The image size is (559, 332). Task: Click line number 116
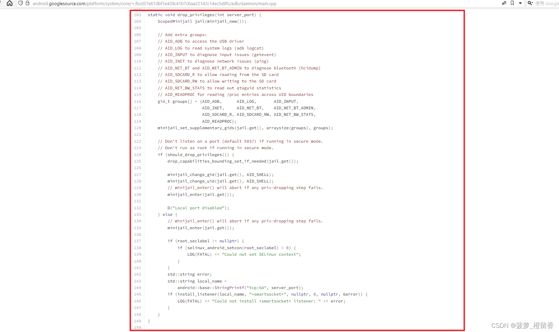[137, 101]
